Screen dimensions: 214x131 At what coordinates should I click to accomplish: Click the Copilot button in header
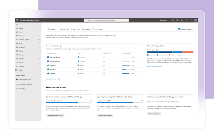(x=163, y=20)
